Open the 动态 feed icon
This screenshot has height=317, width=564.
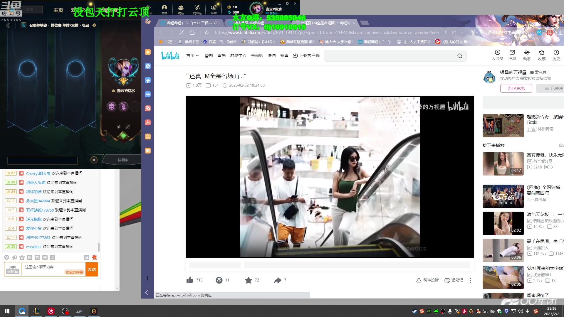(x=527, y=55)
